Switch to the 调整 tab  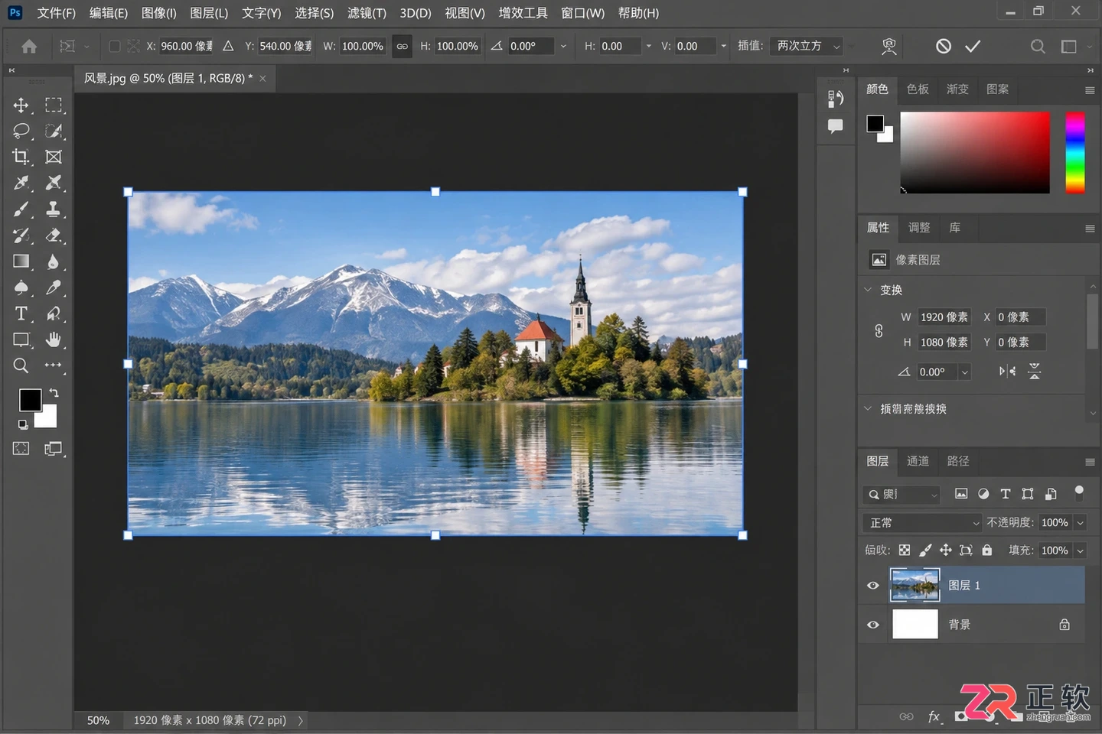[919, 228]
